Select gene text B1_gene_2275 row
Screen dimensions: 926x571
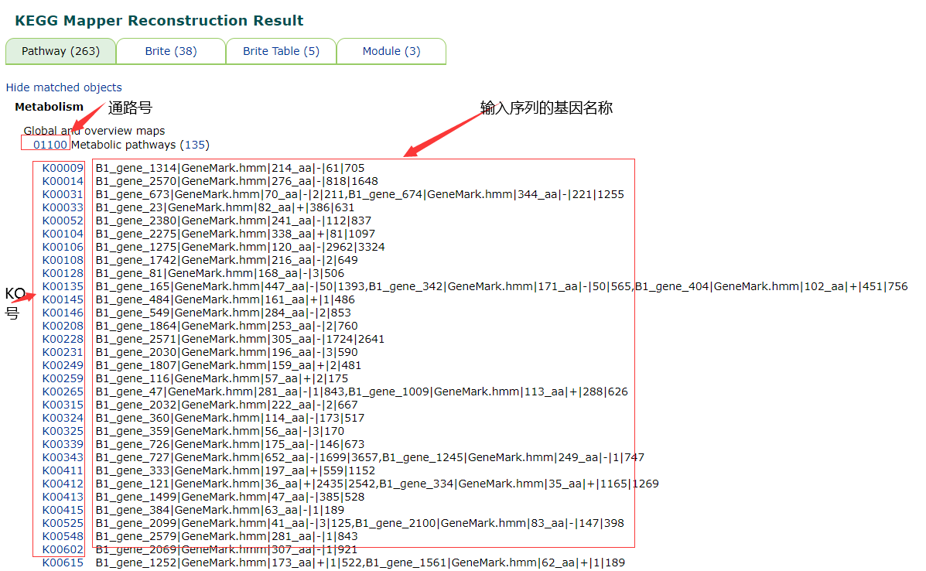click(236, 234)
